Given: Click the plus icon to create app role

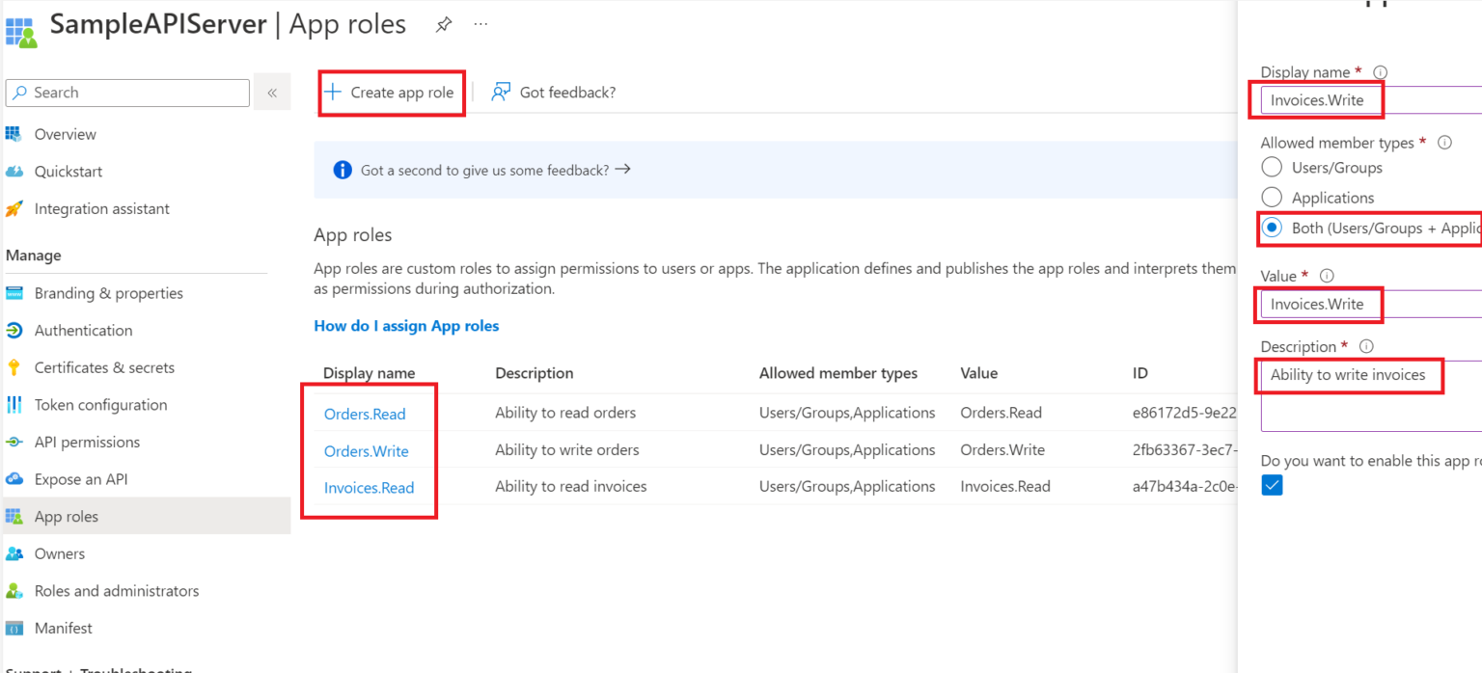Looking at the screenshot, I should coord(333,93).
